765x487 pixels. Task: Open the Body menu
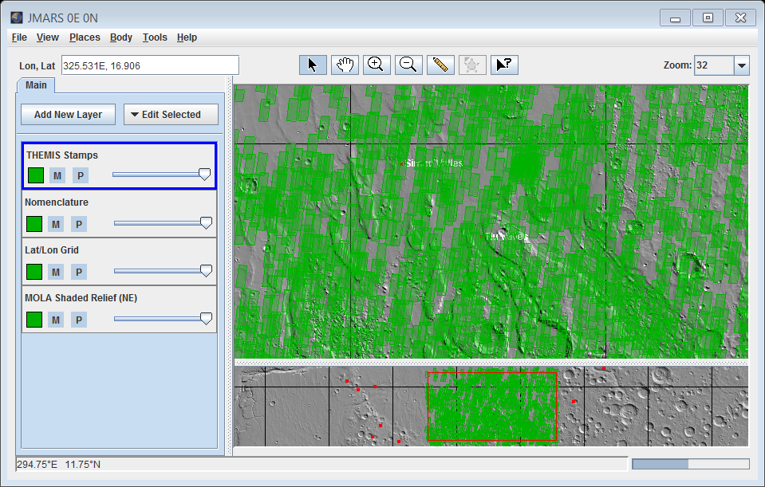point(121,37)
